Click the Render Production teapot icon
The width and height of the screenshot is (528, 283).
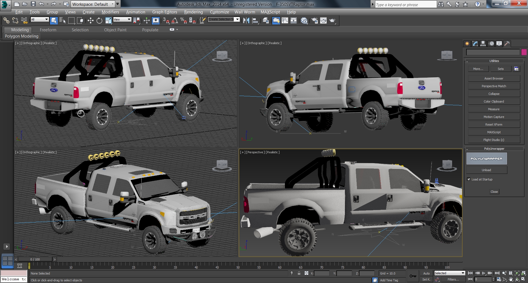click(332, 20)
